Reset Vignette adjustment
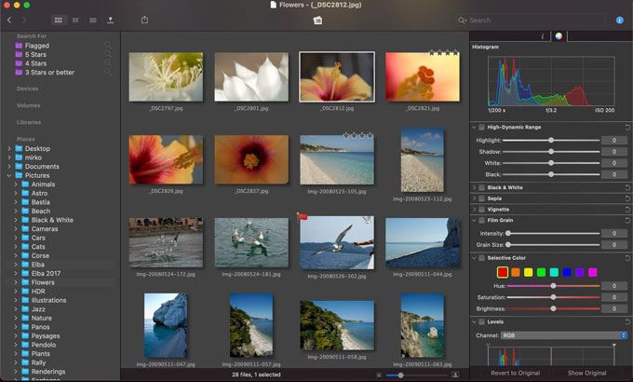This screenshot has height=382, width=633. click(x=627, y=210)
